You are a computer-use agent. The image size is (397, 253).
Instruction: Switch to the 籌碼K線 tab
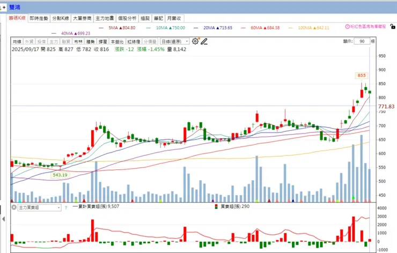tap(17, 18)
